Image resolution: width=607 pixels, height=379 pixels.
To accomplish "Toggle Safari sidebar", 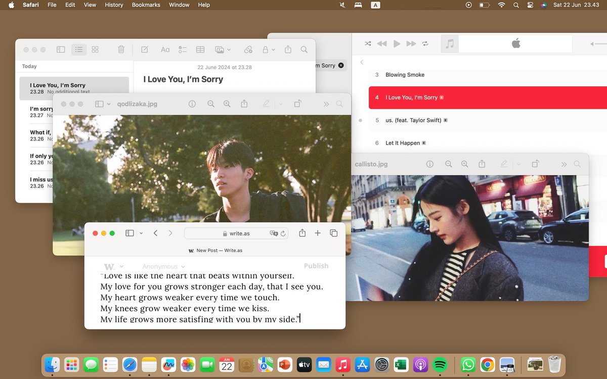I will 129,233.
